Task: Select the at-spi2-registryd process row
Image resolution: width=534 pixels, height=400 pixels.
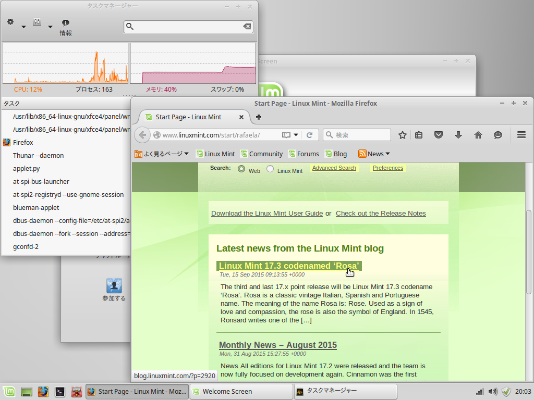Action: (66, 195)
